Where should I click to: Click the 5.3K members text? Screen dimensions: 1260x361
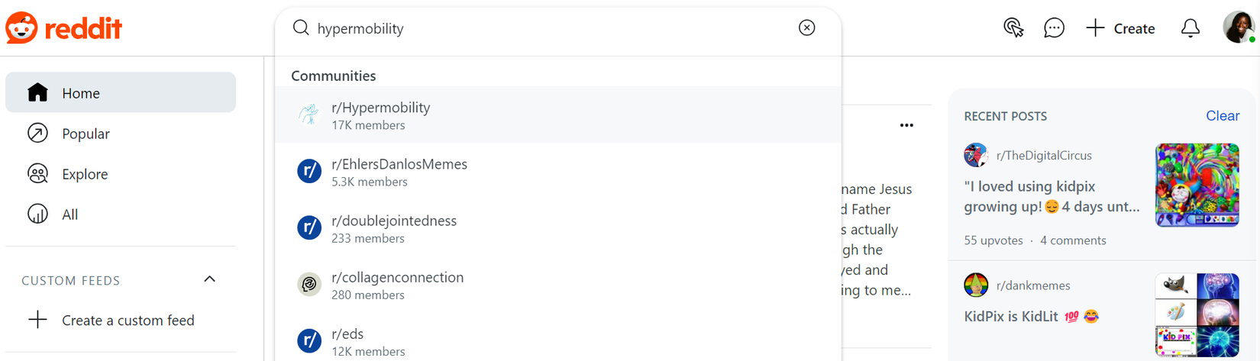point(370,182)
